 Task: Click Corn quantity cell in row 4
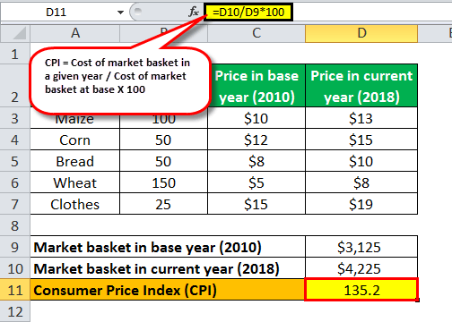coord(163,140)
